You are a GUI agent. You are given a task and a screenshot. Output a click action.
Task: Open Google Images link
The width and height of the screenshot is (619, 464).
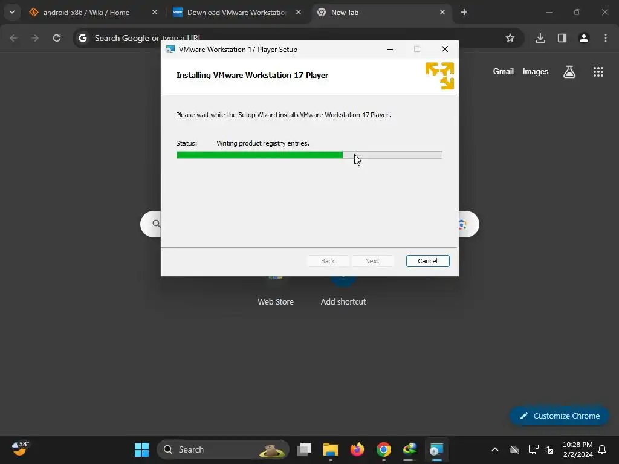(536, 71)
